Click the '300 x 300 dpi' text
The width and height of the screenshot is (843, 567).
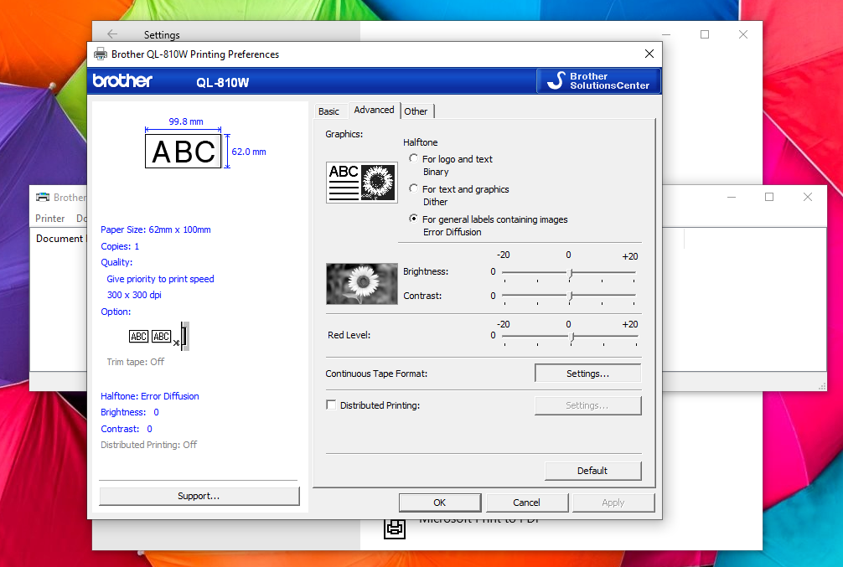[x=134, y=295]
